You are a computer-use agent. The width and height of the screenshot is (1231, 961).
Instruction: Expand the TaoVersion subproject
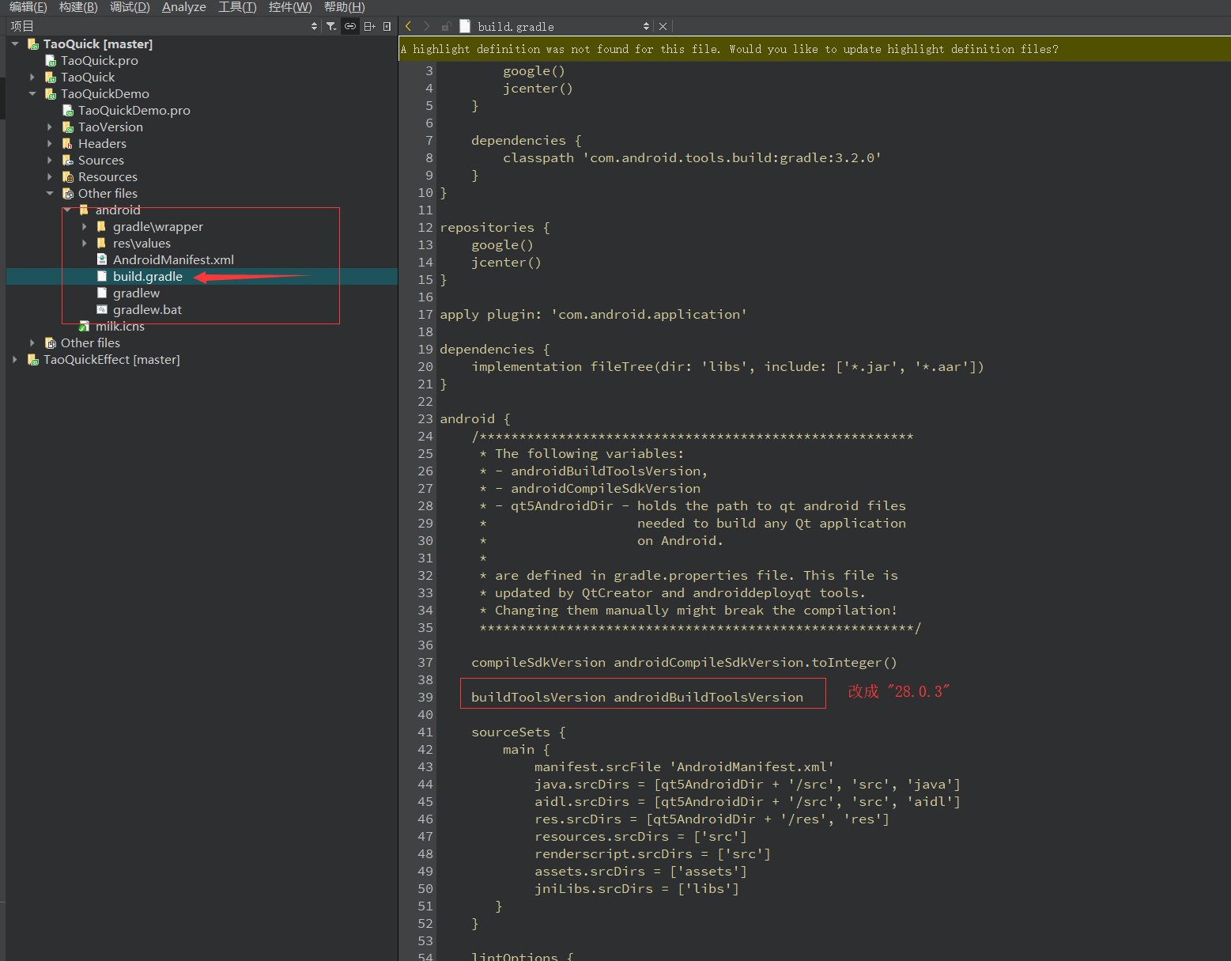50,127
